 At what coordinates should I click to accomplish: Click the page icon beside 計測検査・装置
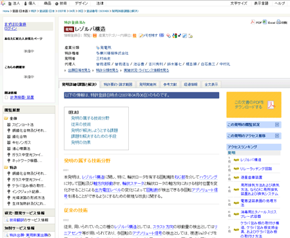tap(6, 97)
